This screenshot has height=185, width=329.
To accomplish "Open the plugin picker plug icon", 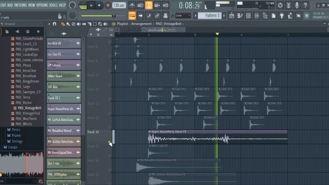I will click(282, 16).
